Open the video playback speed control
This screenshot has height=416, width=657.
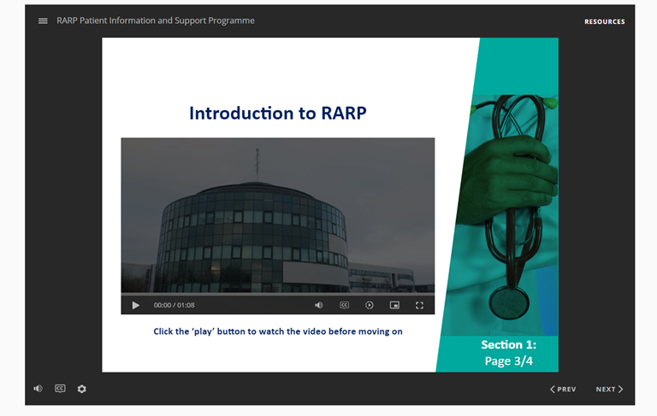[370, 305]
